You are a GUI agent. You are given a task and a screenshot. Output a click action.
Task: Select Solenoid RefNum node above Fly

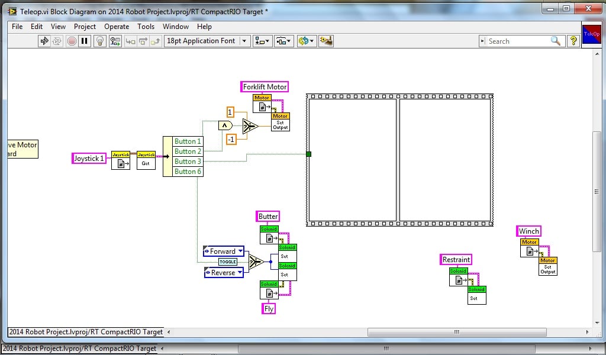tap(269, 290)
